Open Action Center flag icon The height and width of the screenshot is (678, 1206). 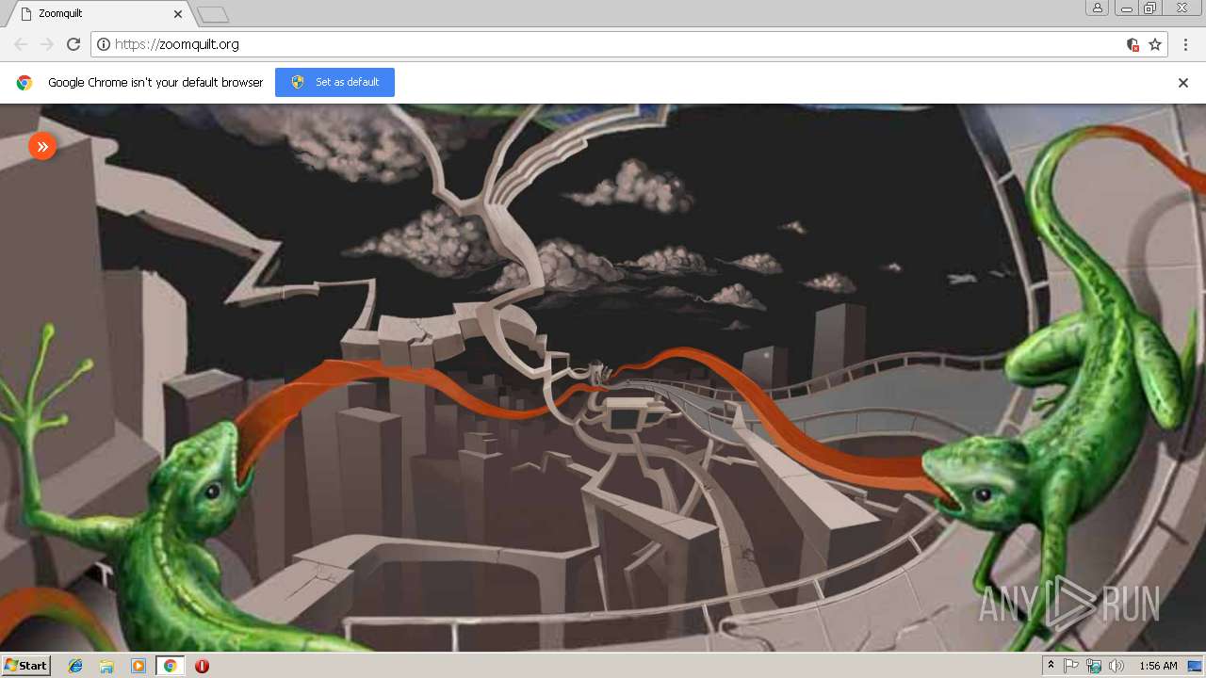1072,666
